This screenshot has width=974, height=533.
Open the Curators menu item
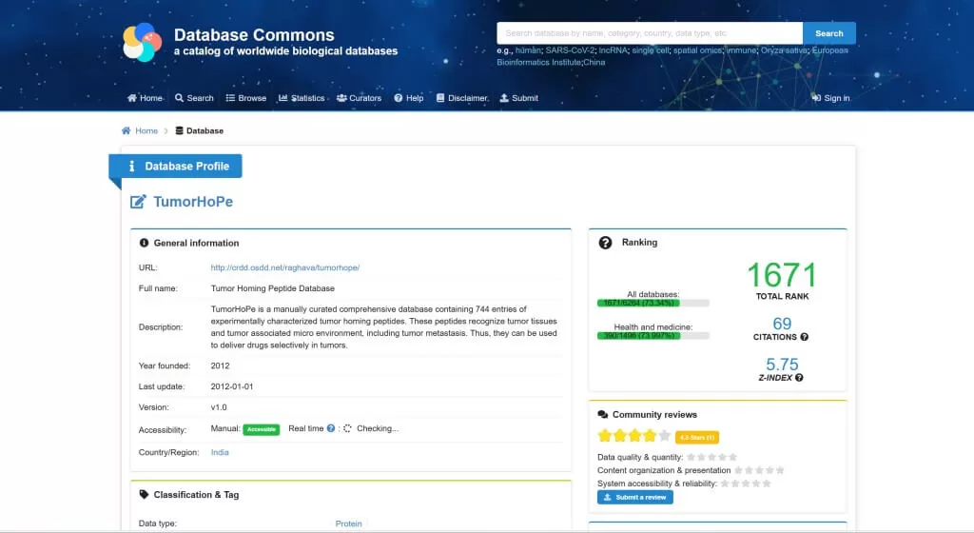[359, 98]
